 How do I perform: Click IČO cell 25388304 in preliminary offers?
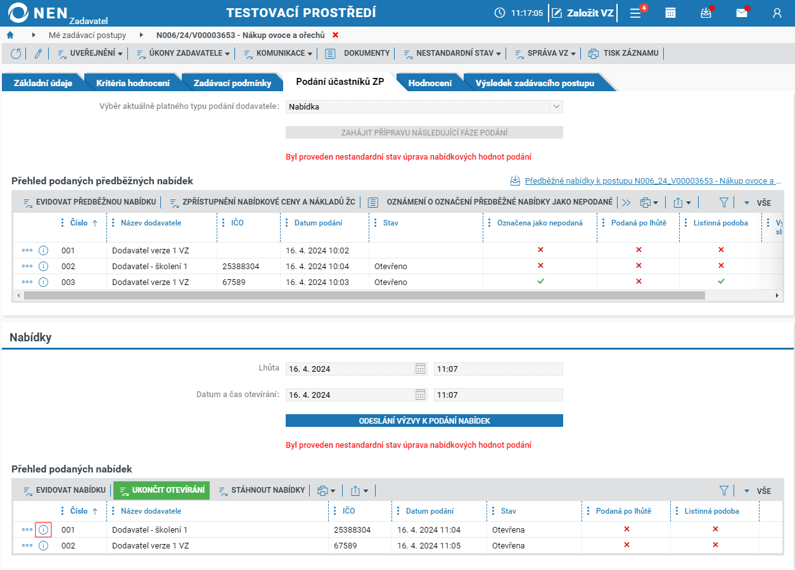(x=241, y=267)
